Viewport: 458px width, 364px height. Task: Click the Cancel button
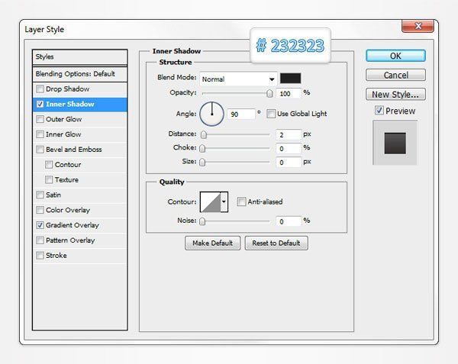point(395,75)
